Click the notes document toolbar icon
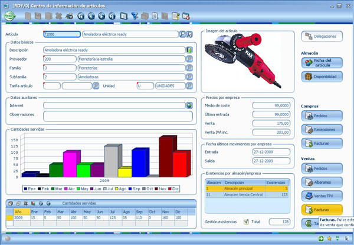 click(x=175, y=16)
